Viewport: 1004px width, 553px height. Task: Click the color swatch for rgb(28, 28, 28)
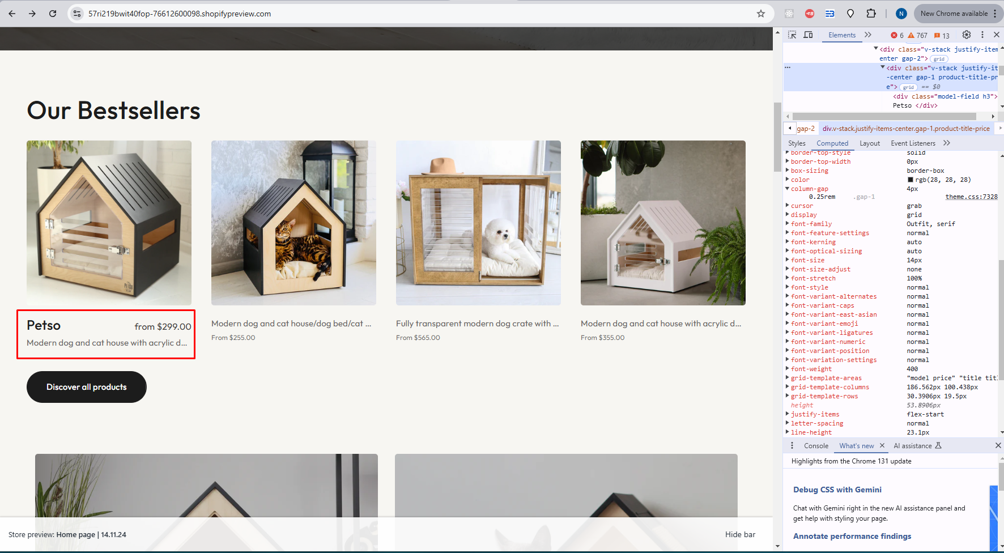[x=911, y=180]
